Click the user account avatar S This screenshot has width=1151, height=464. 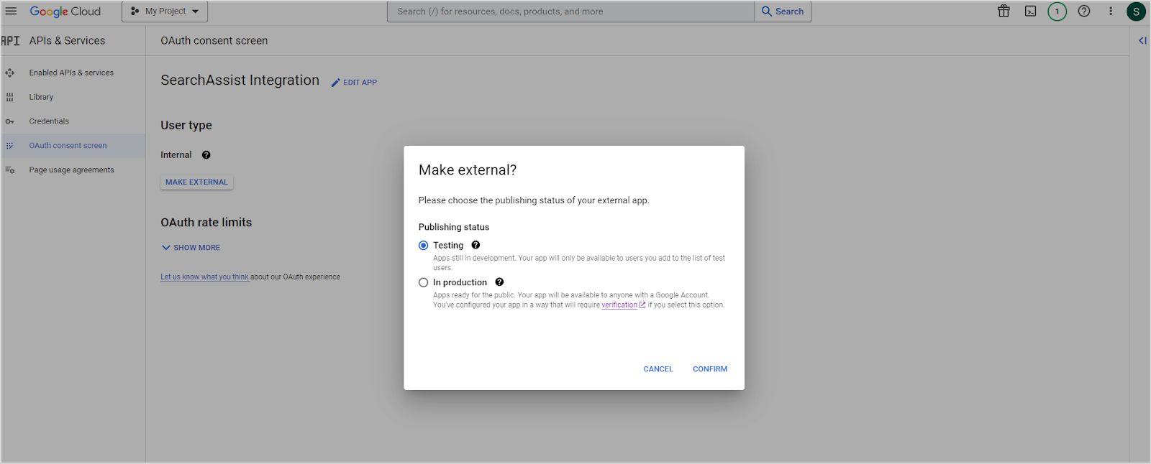1136,11
